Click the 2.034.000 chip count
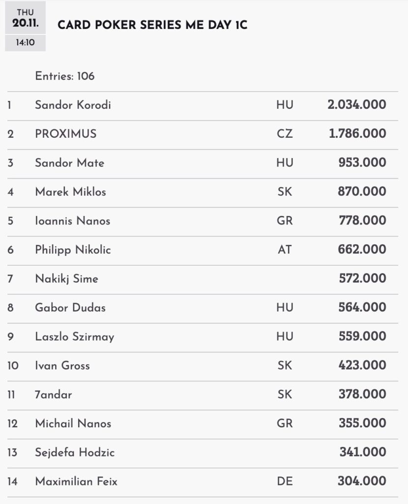The width and height of the screenshot is (408, 504). 356,105
